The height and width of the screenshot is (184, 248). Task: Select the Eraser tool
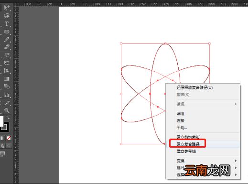pos(7,47)
